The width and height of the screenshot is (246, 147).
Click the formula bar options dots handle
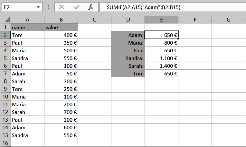coord(48,7)
